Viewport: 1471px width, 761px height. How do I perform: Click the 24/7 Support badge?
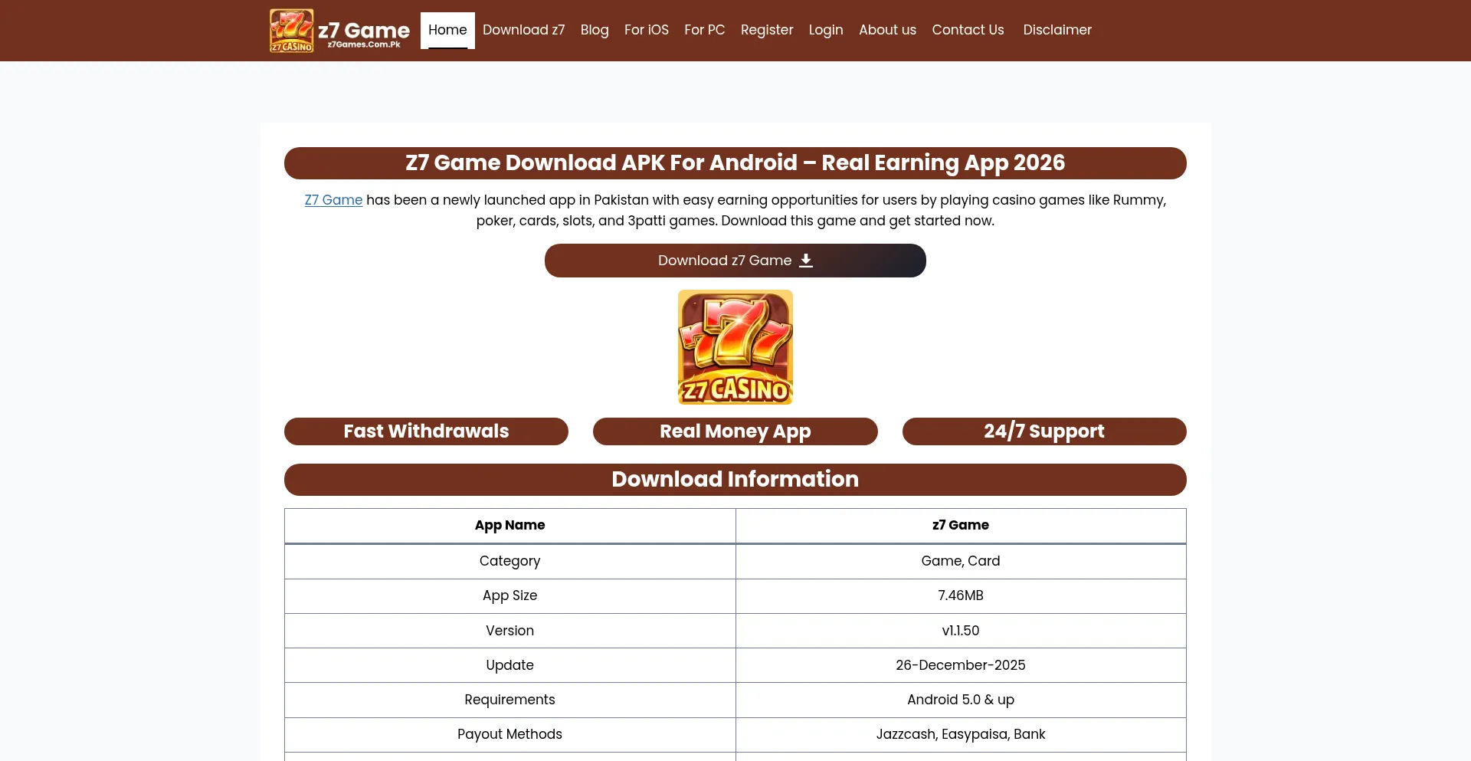pyautogui.click(x=1044, y=431)
